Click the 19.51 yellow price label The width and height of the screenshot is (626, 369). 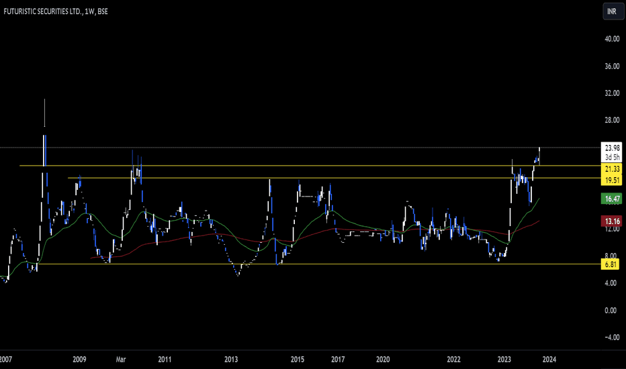[x=612, y=180]
